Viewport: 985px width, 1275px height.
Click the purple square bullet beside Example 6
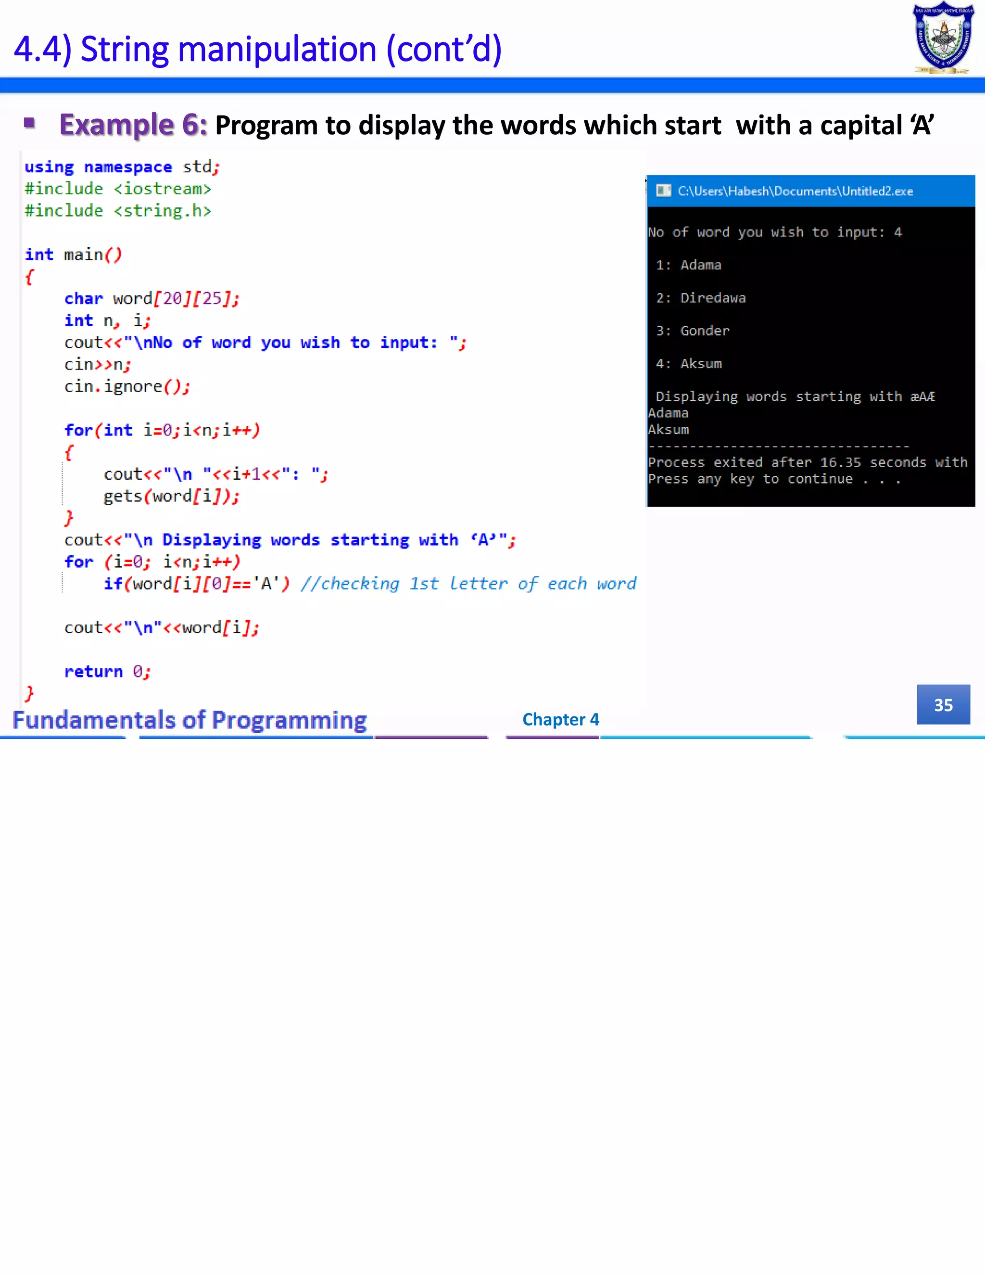pos(30,123)
